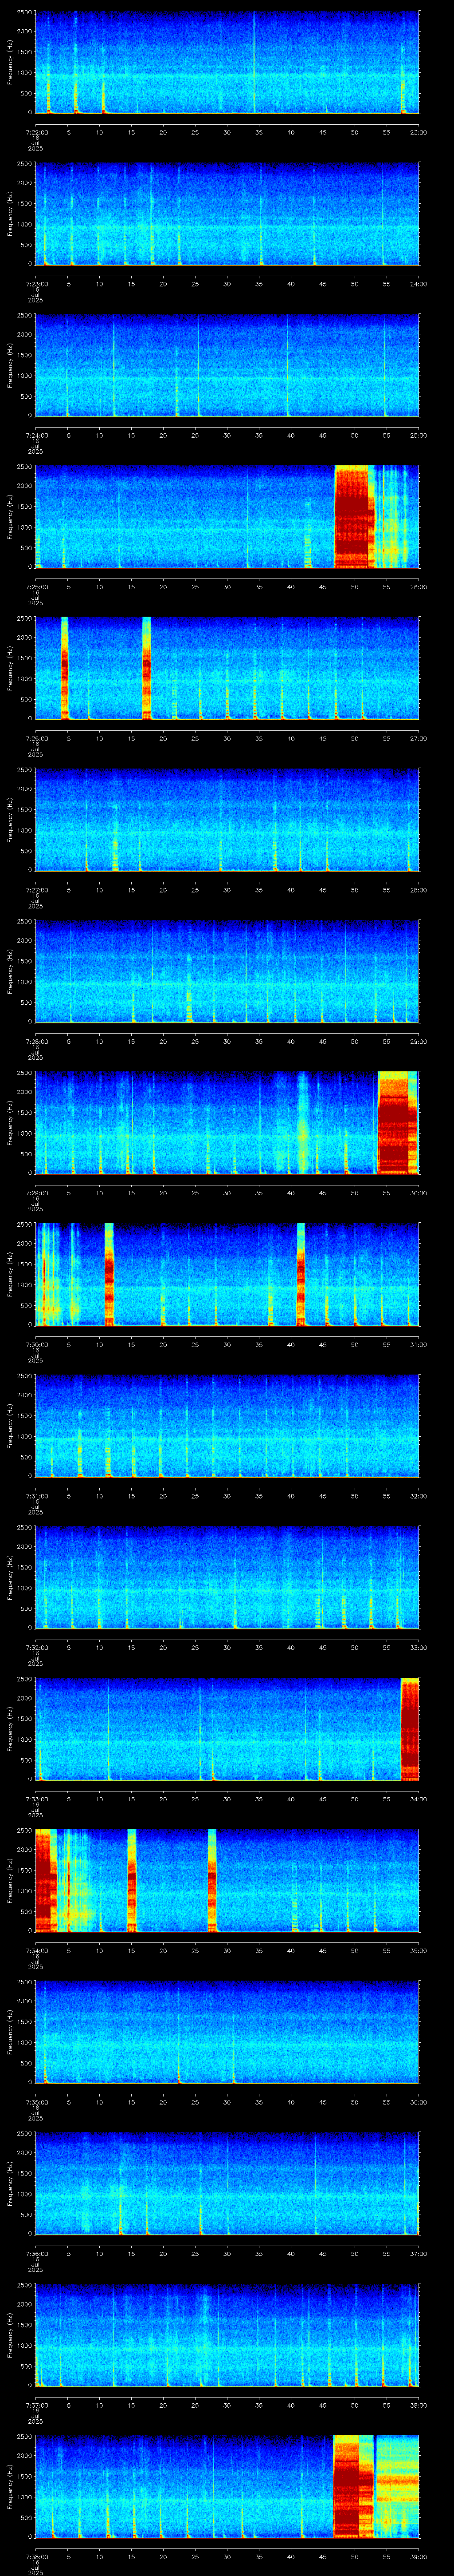454x2576 pixels.
Task: Click the 7:31:00 start time label
Action: pyautogui.click(x=36, y=1496)
